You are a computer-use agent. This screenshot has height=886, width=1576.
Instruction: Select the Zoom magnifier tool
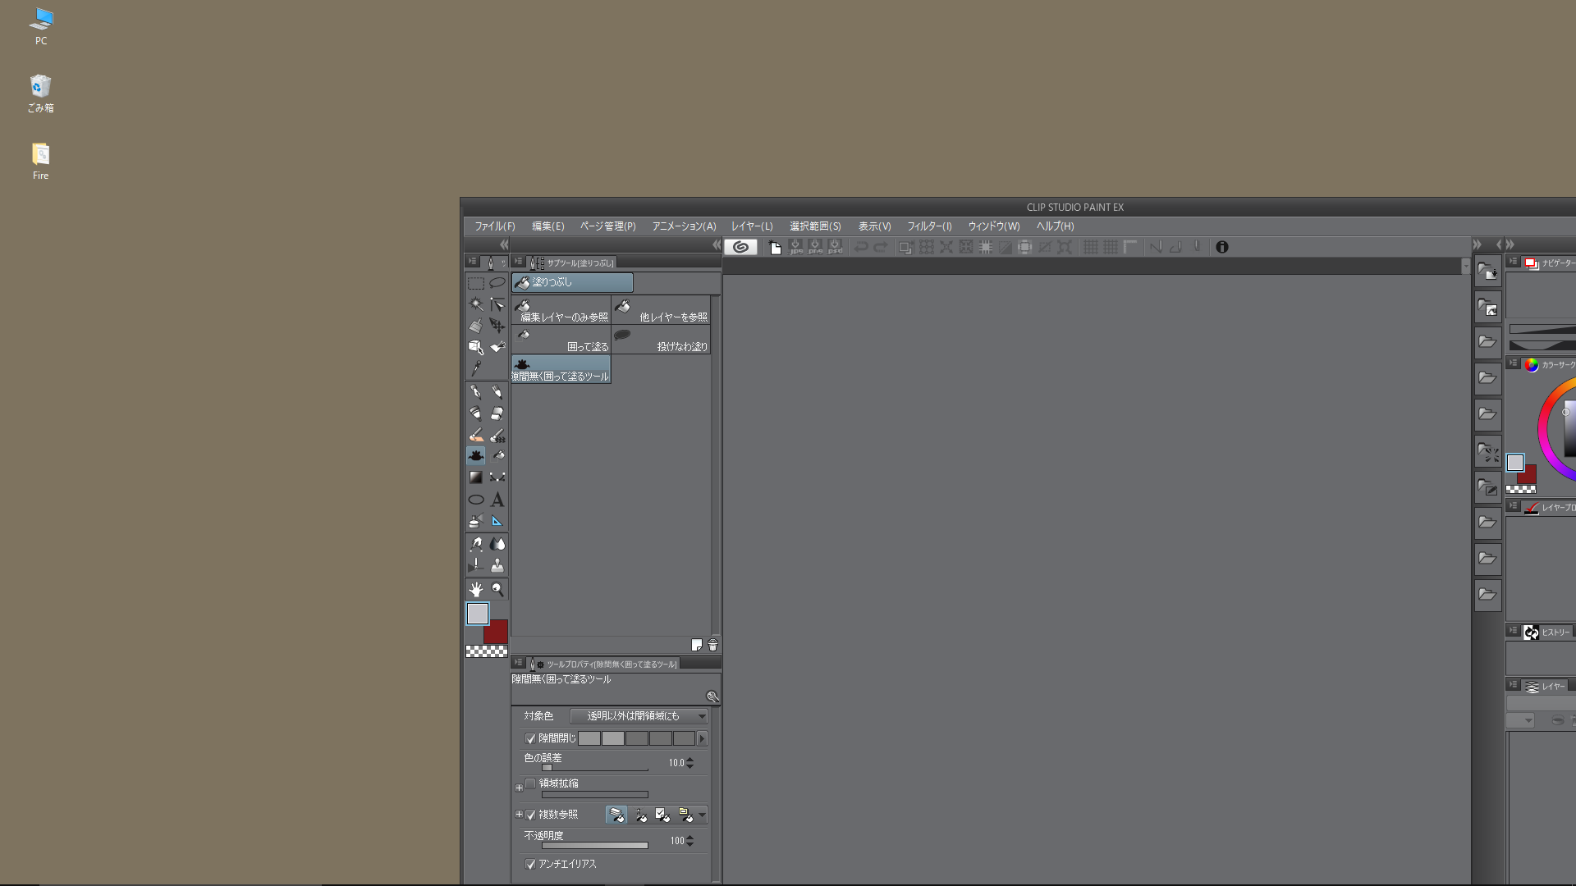pos(497,589)
